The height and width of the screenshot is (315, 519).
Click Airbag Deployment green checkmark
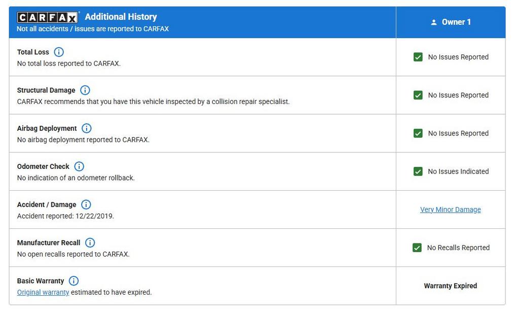(418, 133)
